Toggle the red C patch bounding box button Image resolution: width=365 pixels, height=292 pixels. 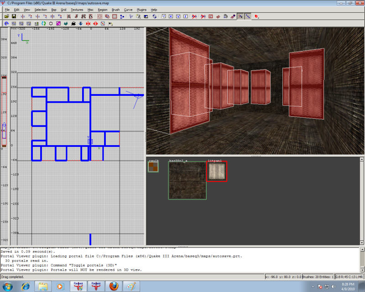[x=211, y=16]
